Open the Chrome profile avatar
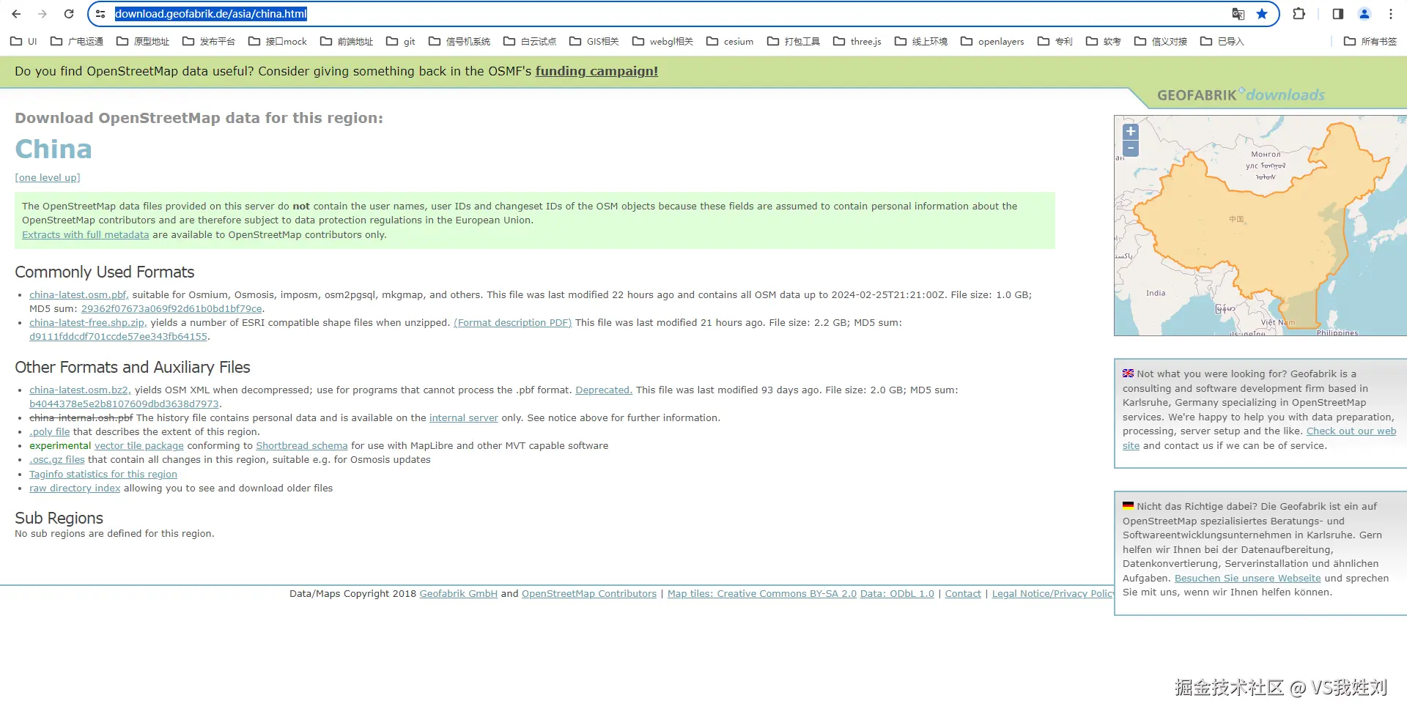This screenshot has height=717, width=1407. tap(1364, 14)
